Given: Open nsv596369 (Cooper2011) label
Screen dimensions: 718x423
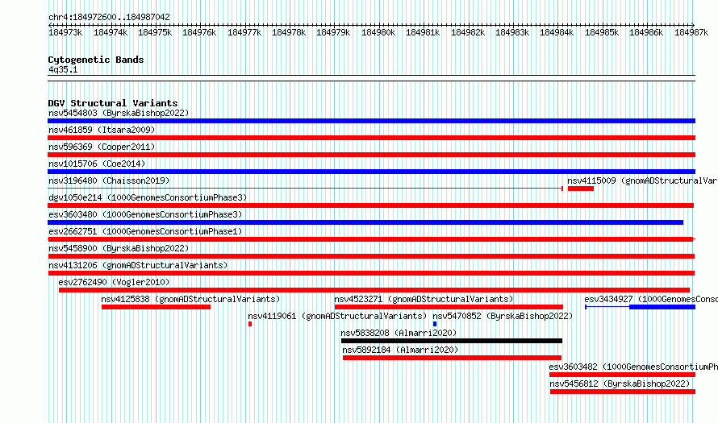Looking at the screenshot, I should coord(102,147).
